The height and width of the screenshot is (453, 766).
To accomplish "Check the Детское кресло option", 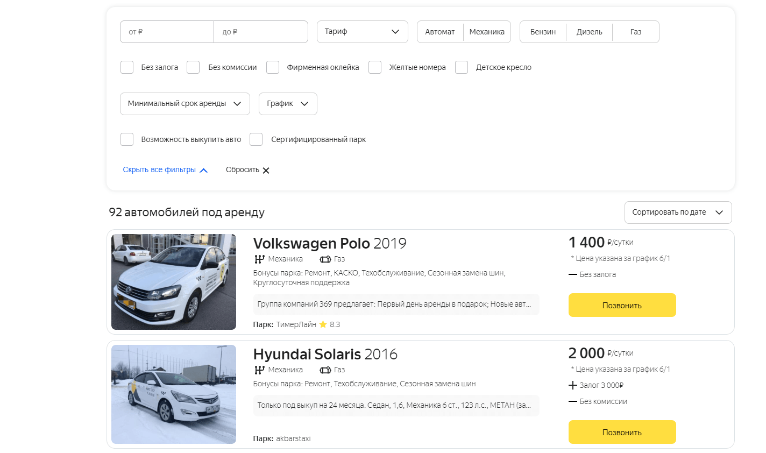I will 462,67.
